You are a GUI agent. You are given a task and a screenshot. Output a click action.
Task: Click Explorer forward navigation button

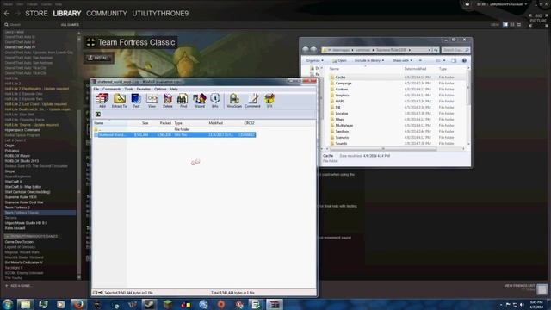click(313, 50)
